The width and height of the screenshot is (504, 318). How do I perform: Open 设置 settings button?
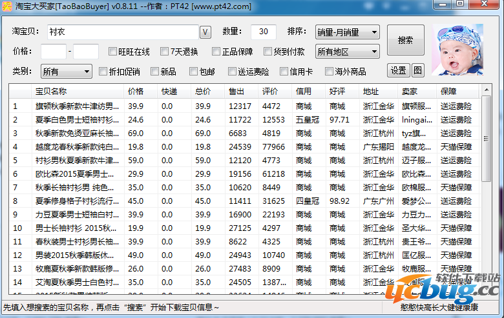[x=399, y=70]
